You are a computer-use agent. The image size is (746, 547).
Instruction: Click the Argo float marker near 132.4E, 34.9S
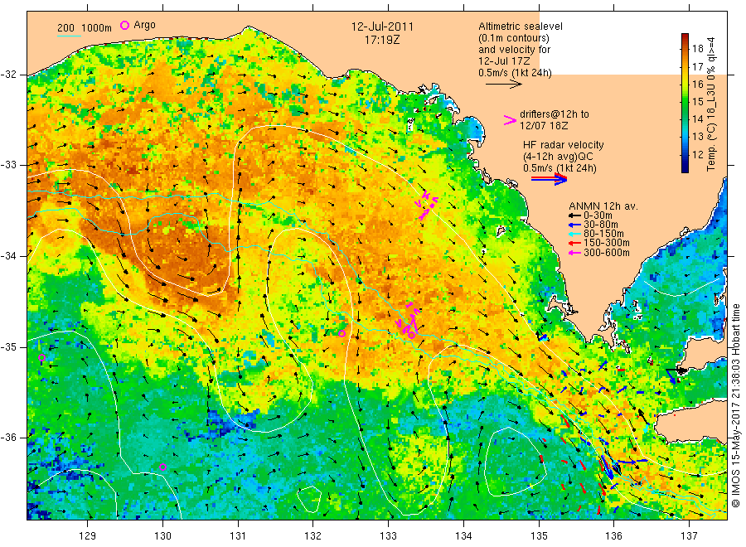[342, 333]
